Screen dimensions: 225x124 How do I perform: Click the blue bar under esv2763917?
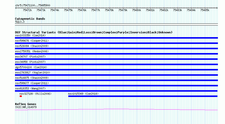116,75
